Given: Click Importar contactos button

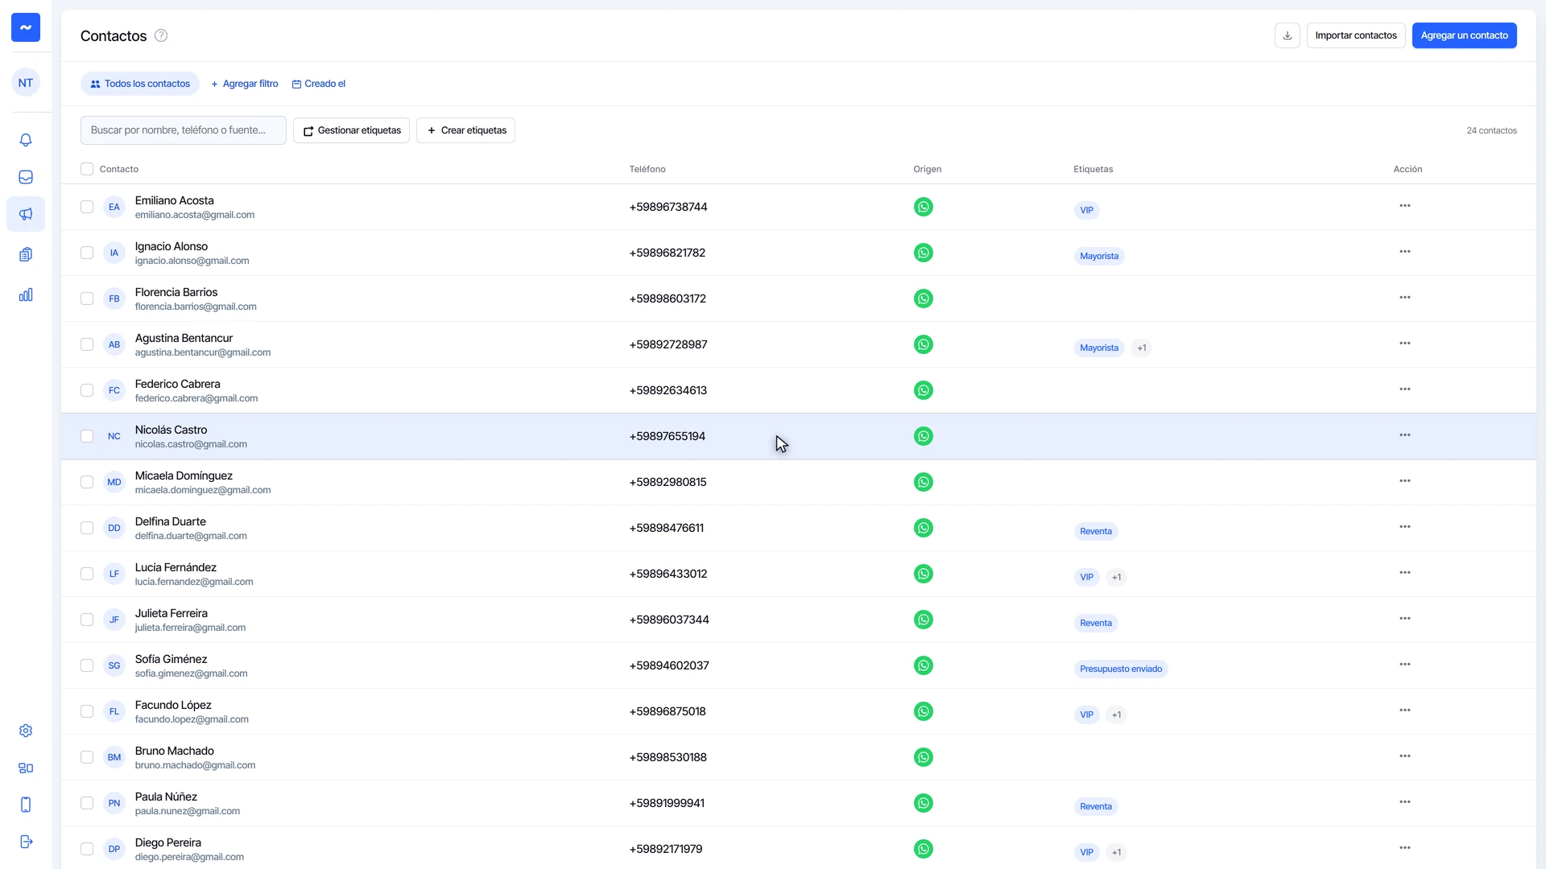Looking at the screenshot, I should click(1356, 35).
